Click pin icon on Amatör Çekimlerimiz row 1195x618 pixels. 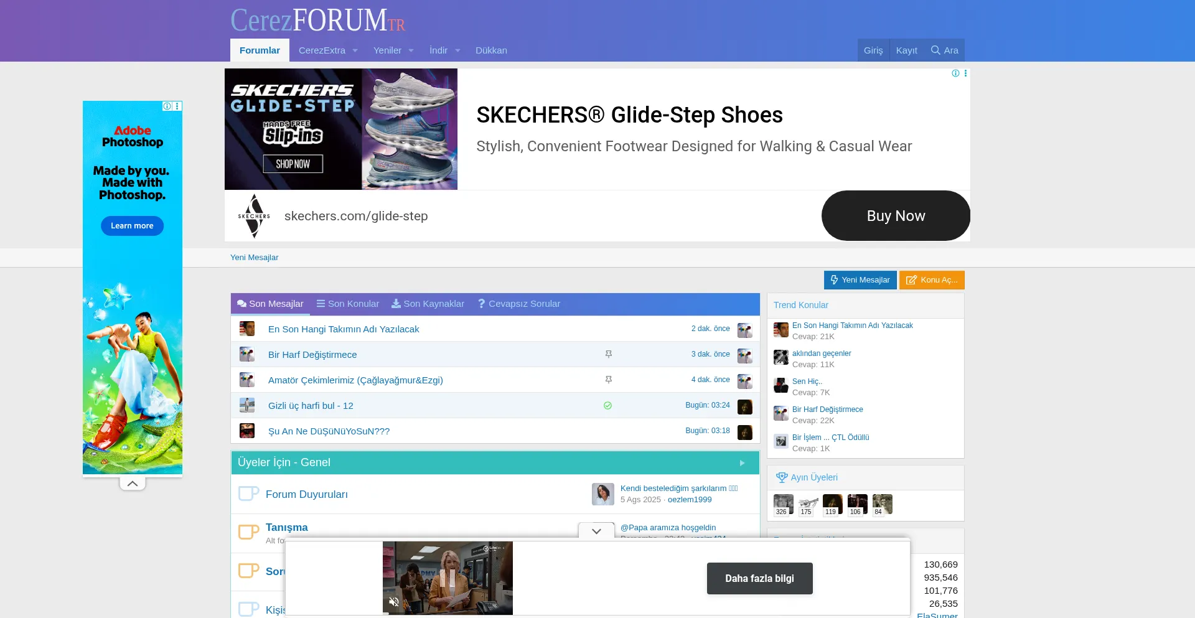609,380
